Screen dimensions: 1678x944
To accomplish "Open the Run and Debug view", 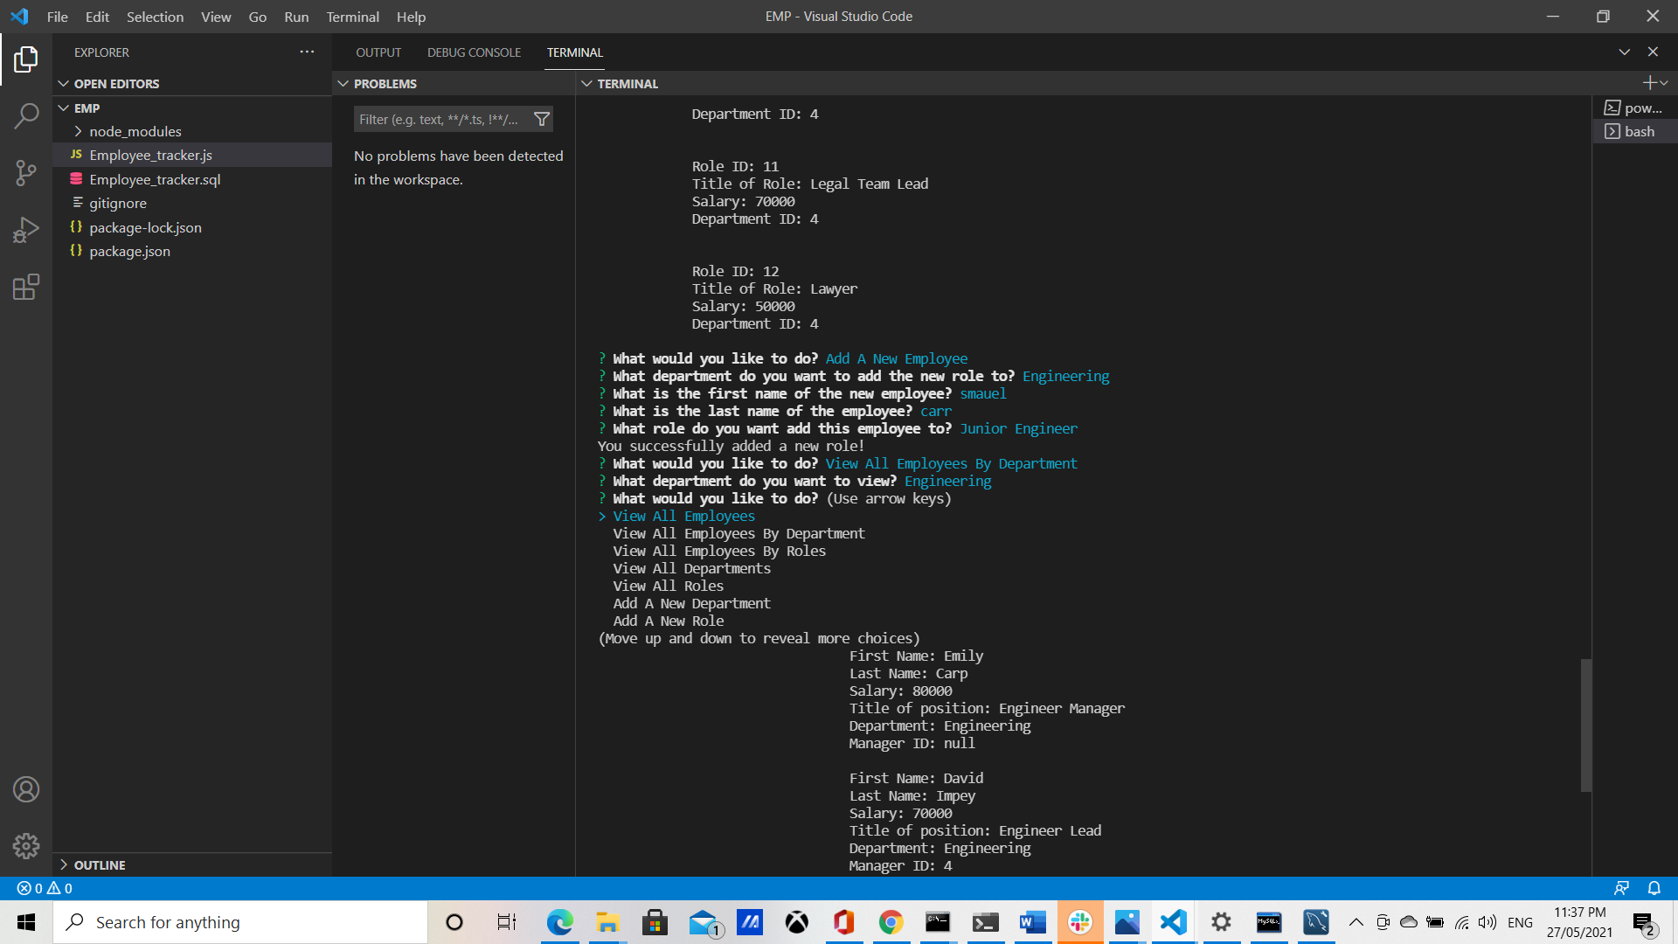I will (26, 230).
